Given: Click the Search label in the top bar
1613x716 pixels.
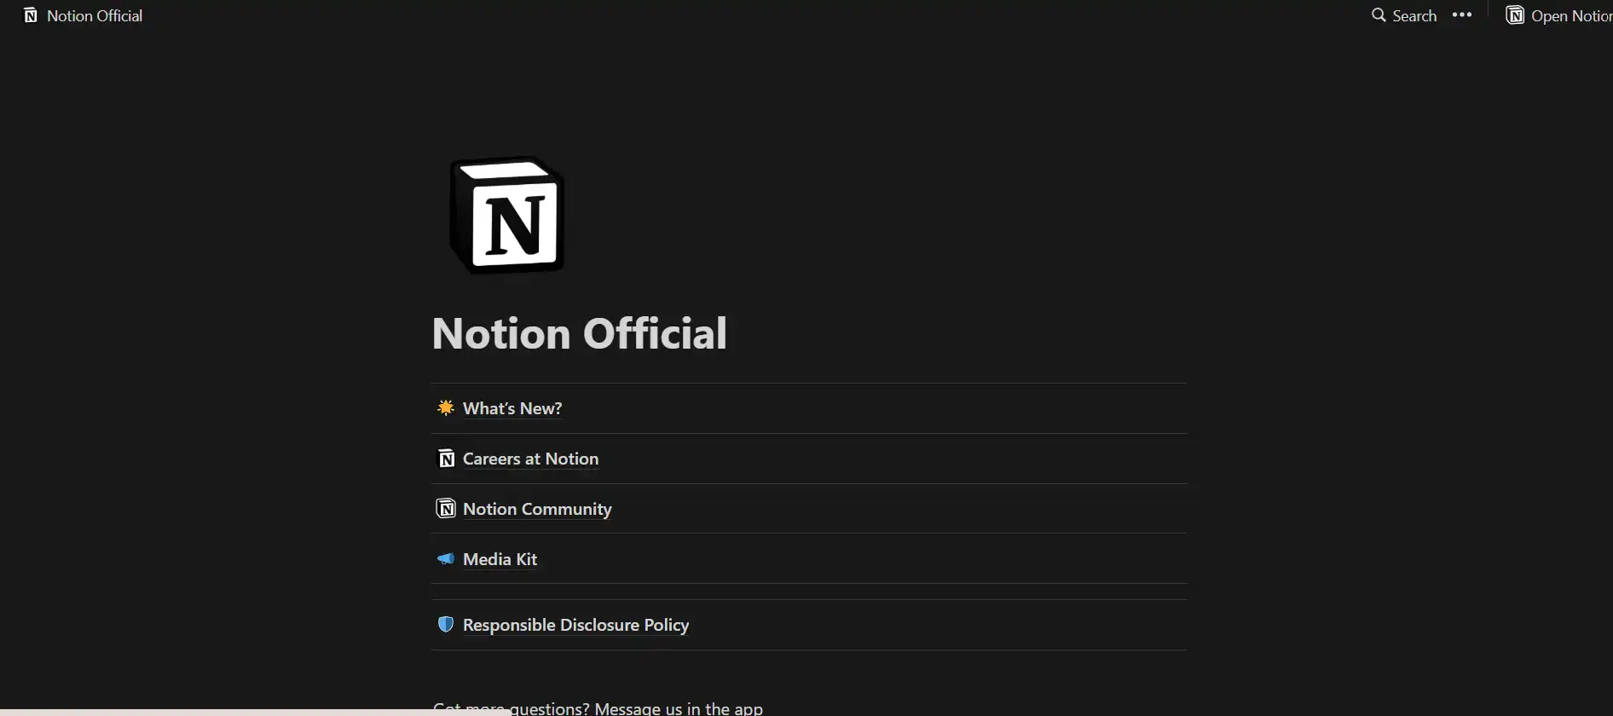Looking at the screenshot, I should click(1414, 16).
